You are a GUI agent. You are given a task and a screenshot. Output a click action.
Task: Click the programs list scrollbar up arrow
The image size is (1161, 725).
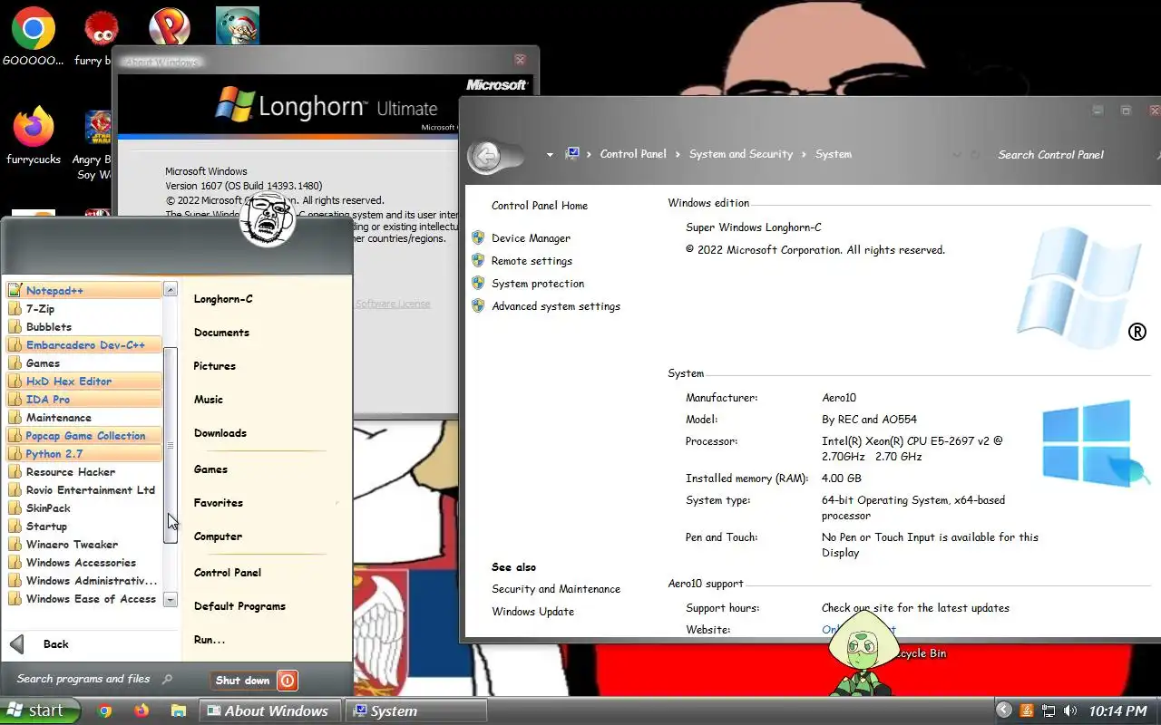170,289
